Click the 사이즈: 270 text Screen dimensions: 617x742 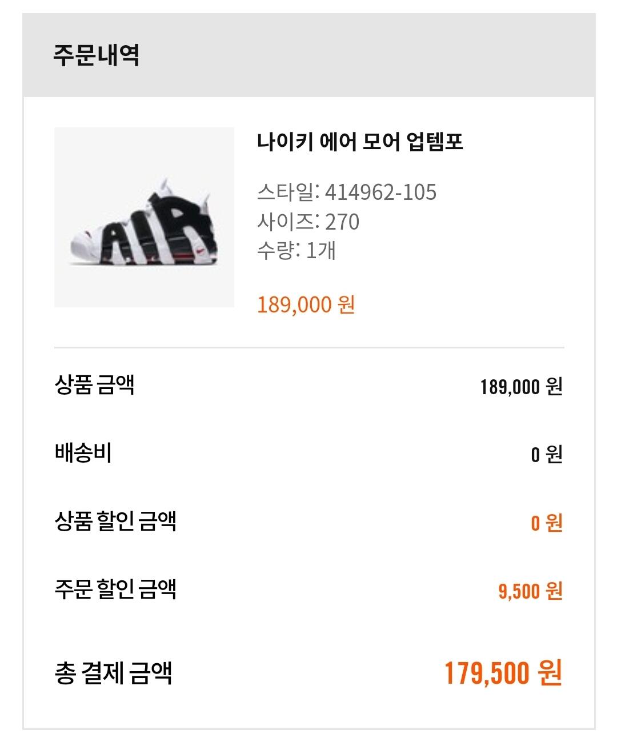coord(308,222)
